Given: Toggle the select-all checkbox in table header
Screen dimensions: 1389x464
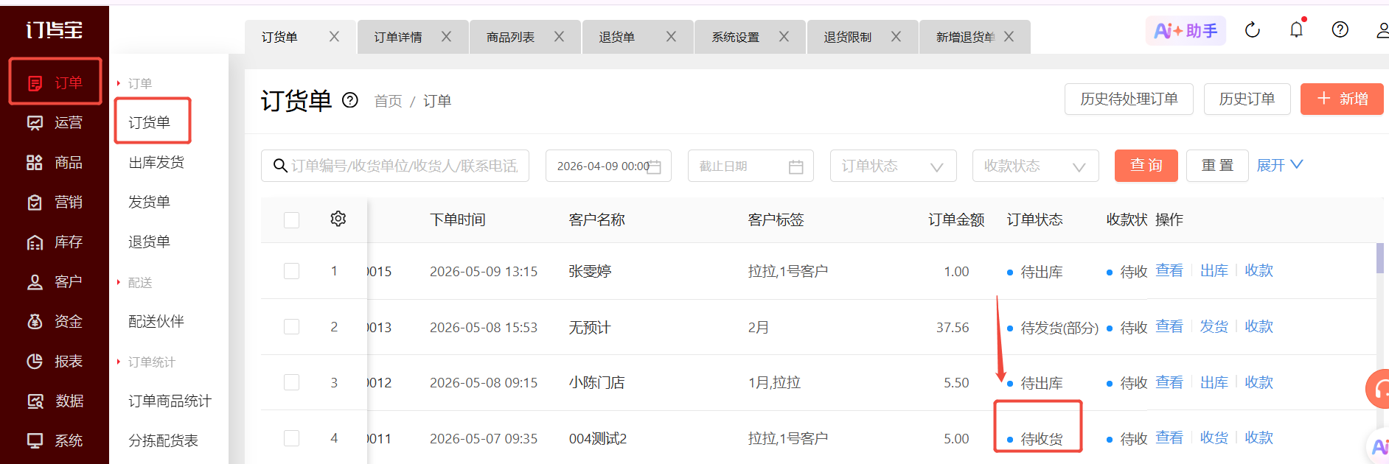Looking at the screenshot, I should 292,220.
